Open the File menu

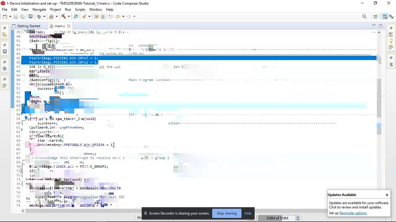pyautogui.click(x=5, y=10)
